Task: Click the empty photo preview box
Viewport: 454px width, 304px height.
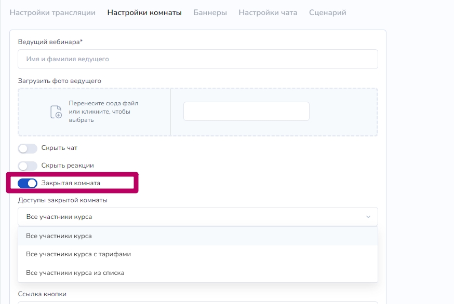Action: click(x=246, y=112)
